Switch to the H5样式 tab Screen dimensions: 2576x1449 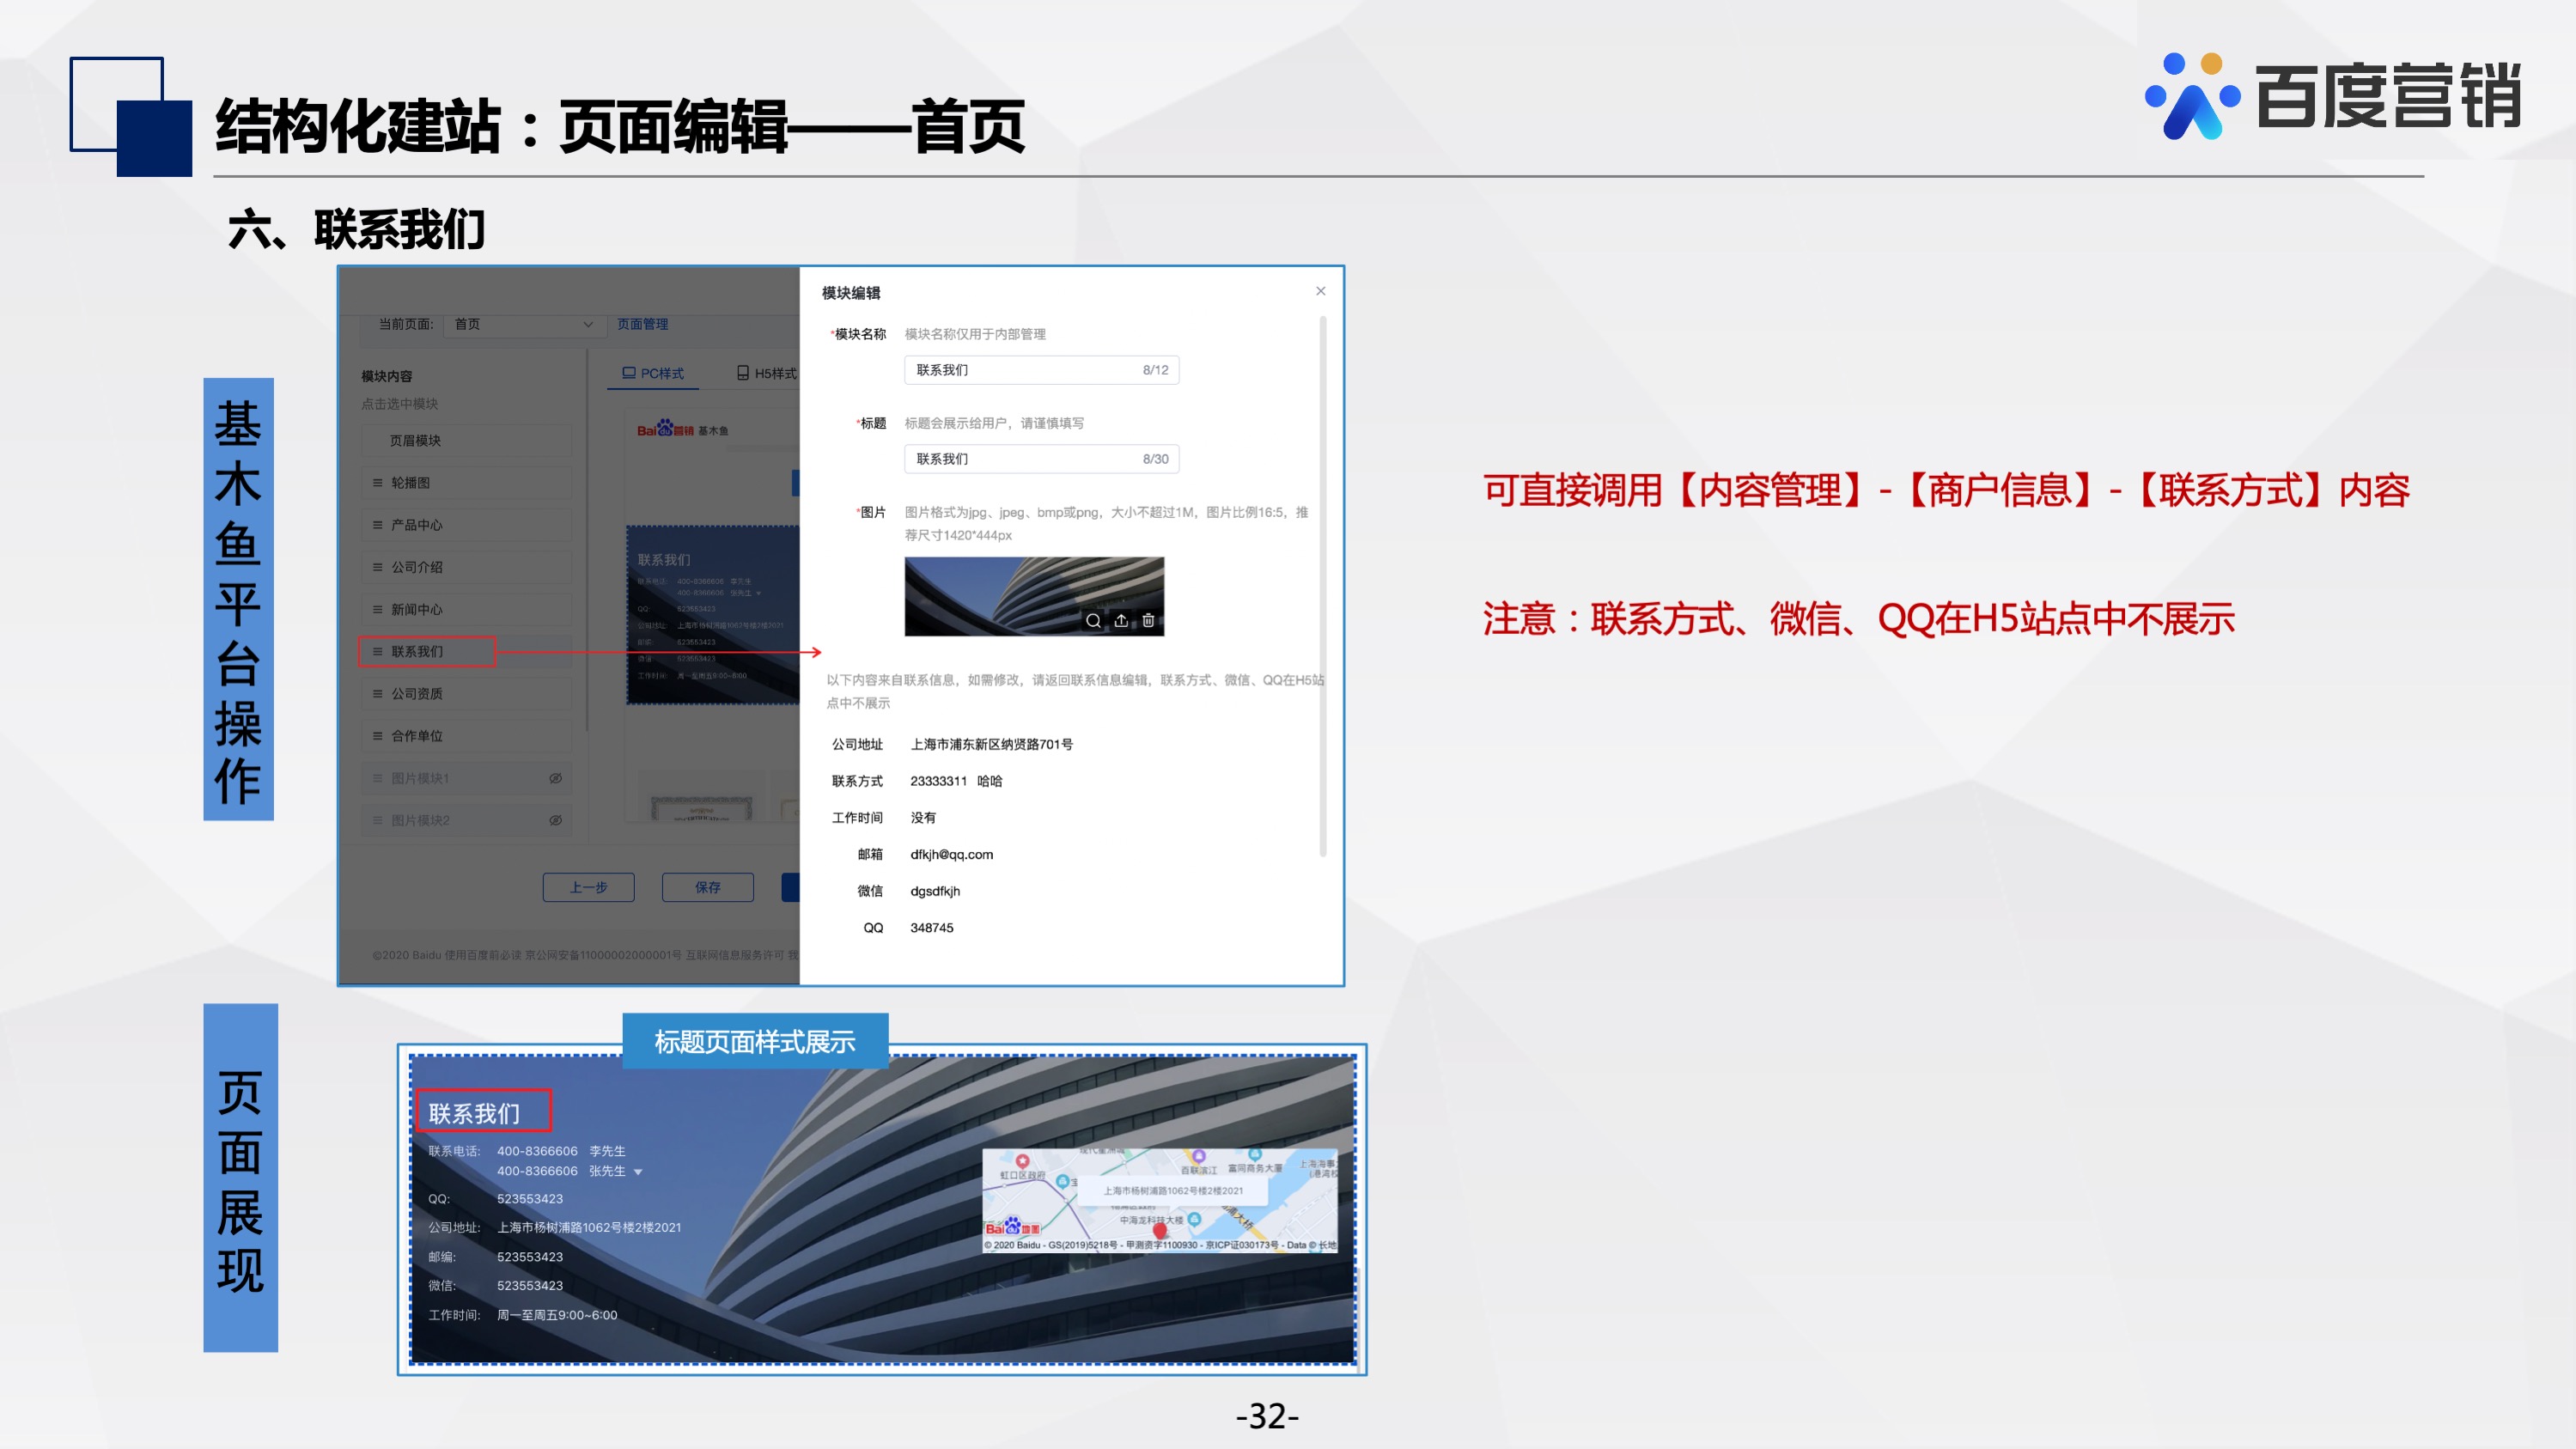click(x=767, y=373)
